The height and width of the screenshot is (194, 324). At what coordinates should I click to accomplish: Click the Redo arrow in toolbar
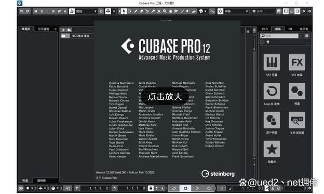[28, 11]
